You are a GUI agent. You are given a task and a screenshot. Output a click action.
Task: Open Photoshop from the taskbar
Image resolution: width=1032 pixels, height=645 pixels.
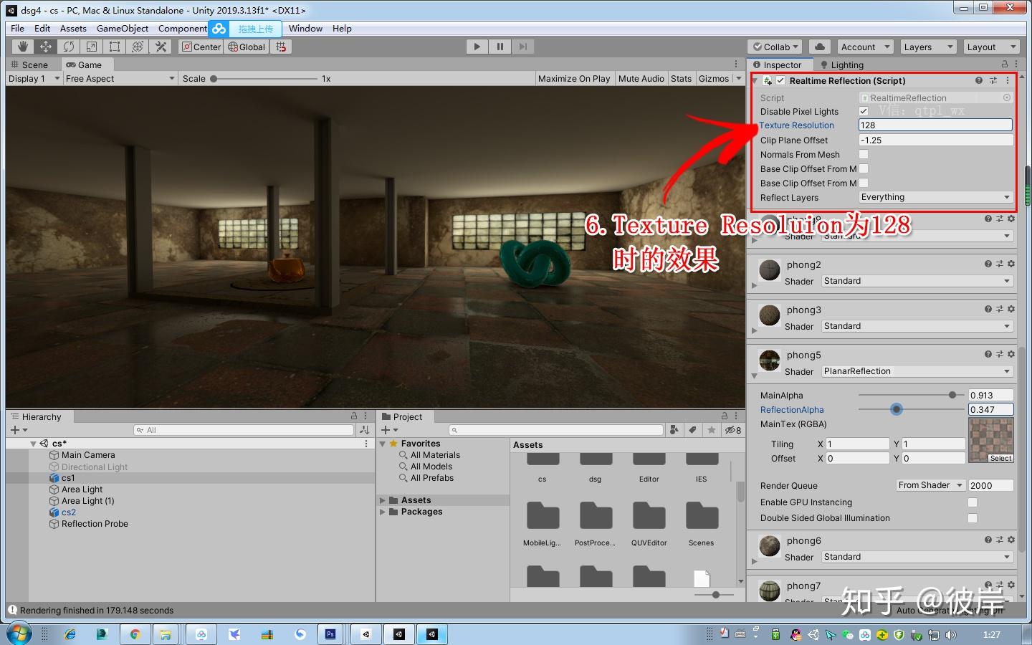[x=330, y=634]
